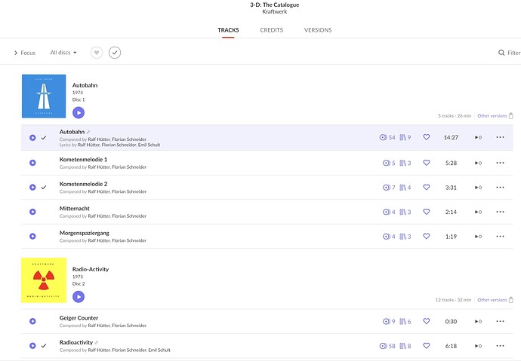Click link icon next to Autobahn track title

(x=88, y=133)
